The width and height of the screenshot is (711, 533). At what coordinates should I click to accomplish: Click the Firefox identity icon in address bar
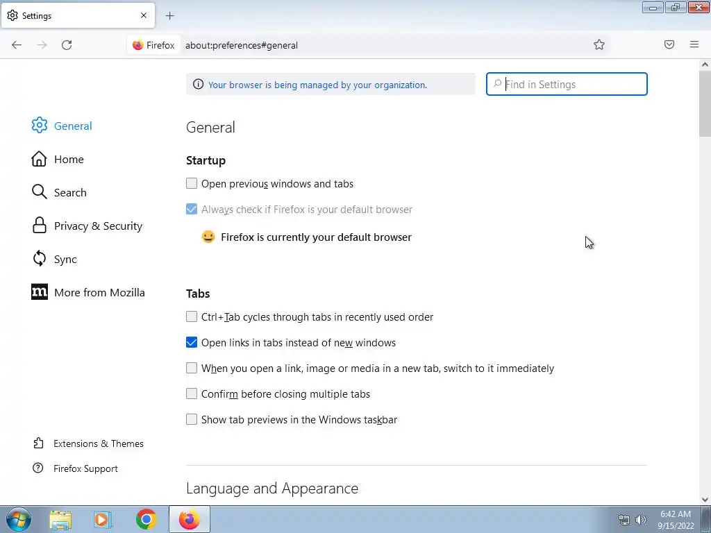pos(138,45)
